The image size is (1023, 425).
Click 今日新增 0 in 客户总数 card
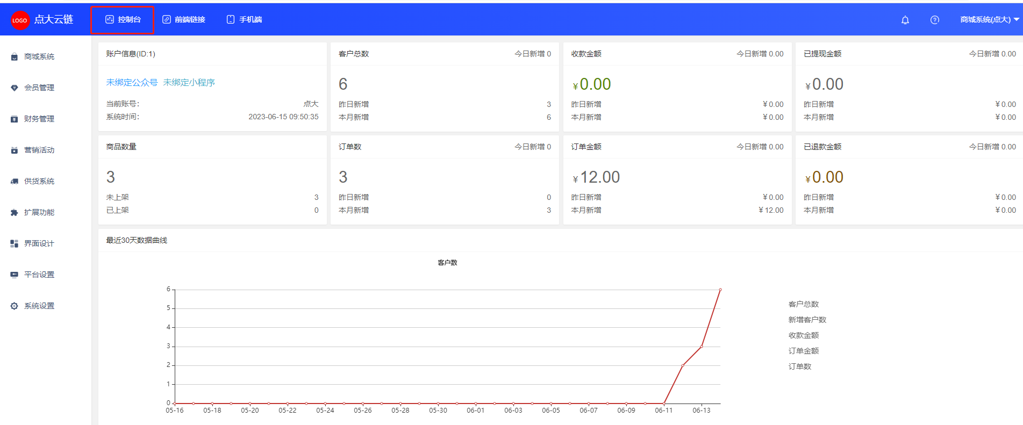(x=533, y=54)
